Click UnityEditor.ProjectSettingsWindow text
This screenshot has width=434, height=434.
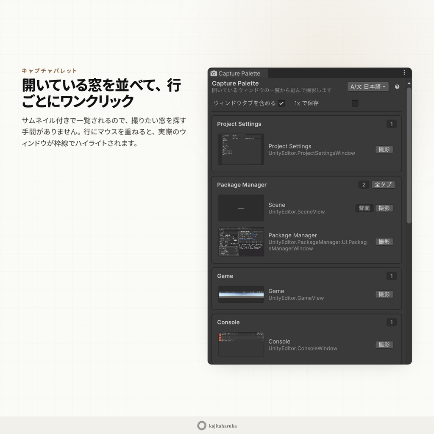pos(312,153)
